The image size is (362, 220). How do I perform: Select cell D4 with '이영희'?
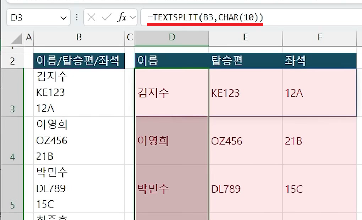click(172, 141)
